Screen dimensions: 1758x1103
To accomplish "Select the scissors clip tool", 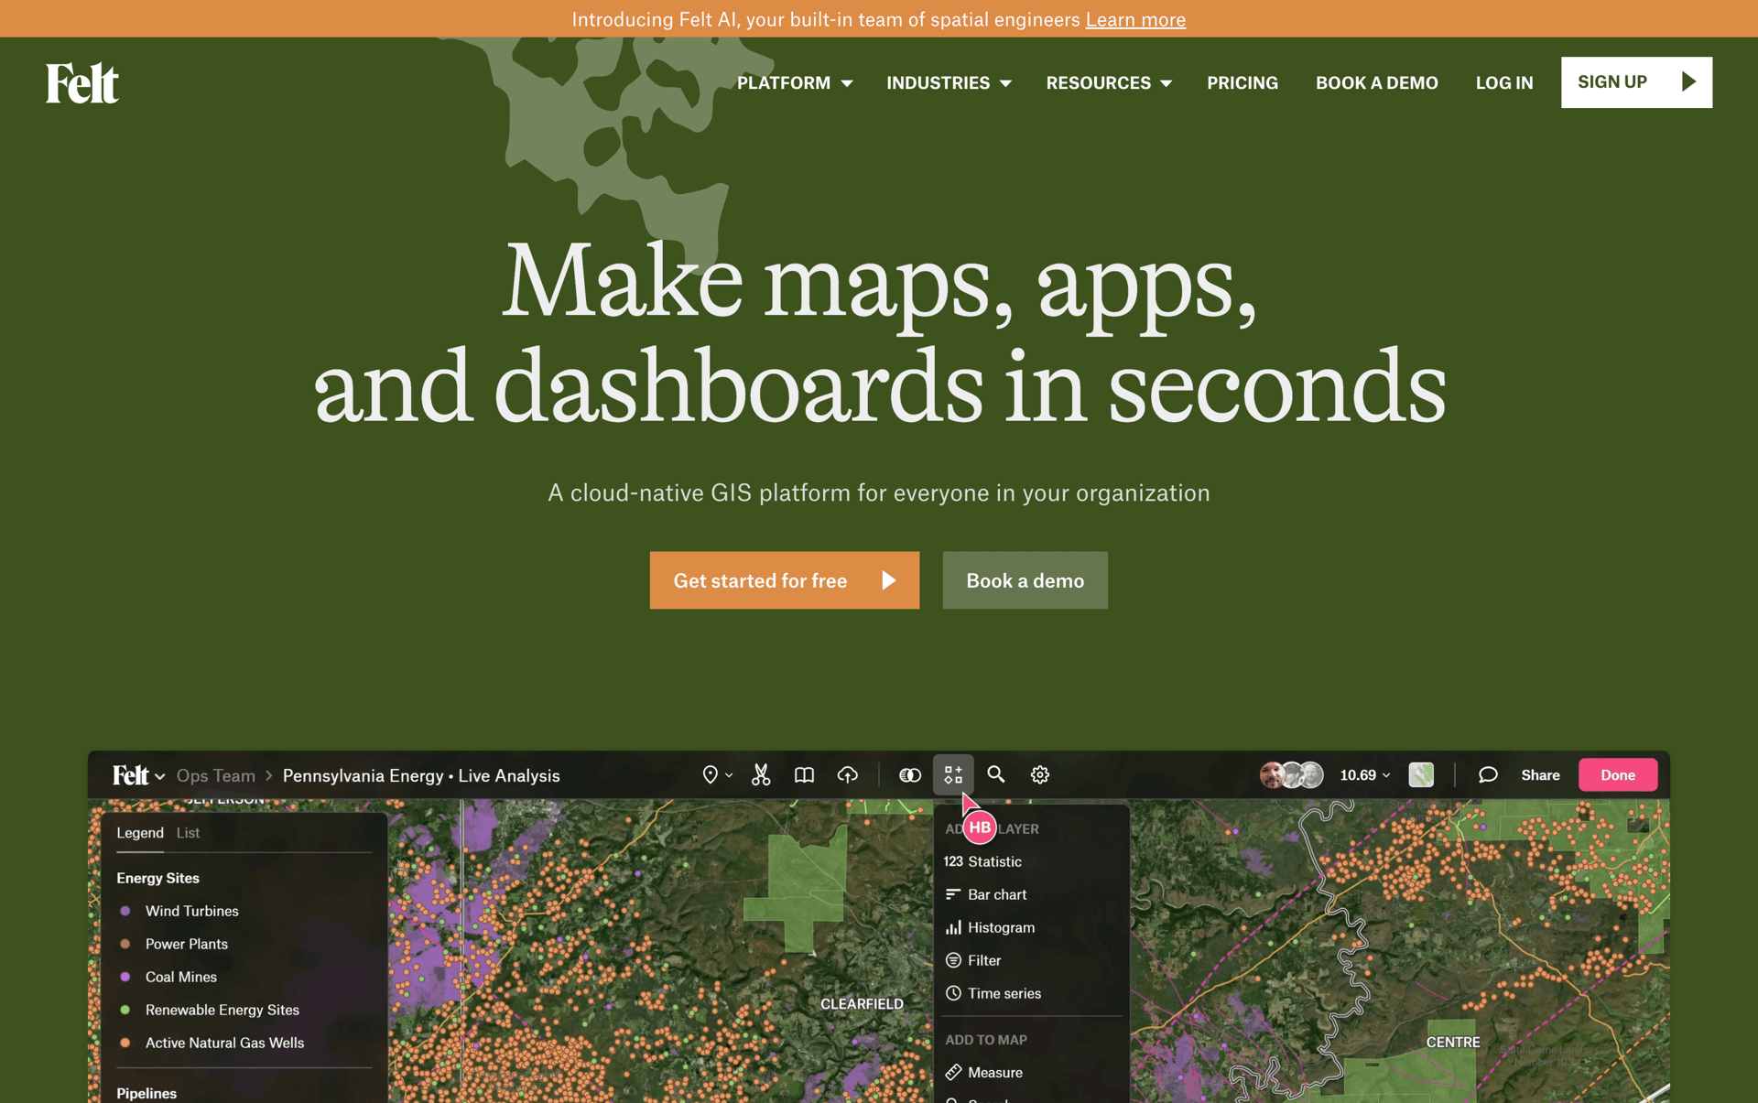I will (x=761, y=775).
